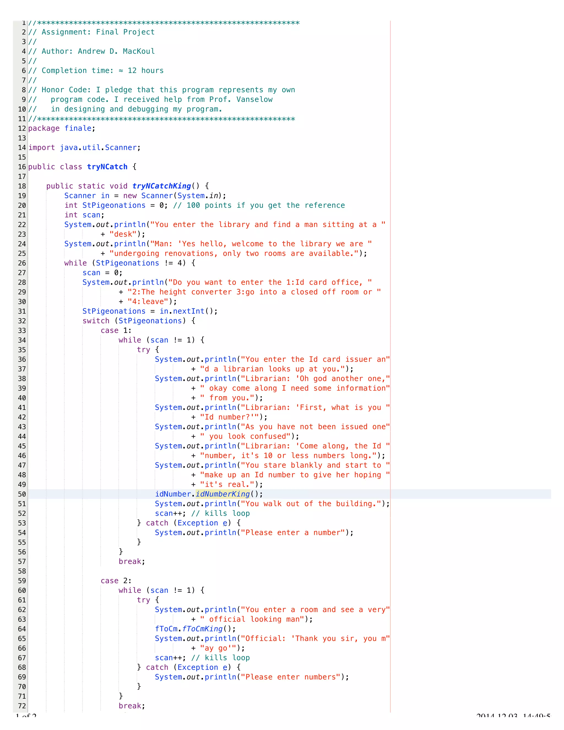Click the string "ay go'" on line 66
The width and height of the screenshot is (564, 730).
(x=218, y=648)
